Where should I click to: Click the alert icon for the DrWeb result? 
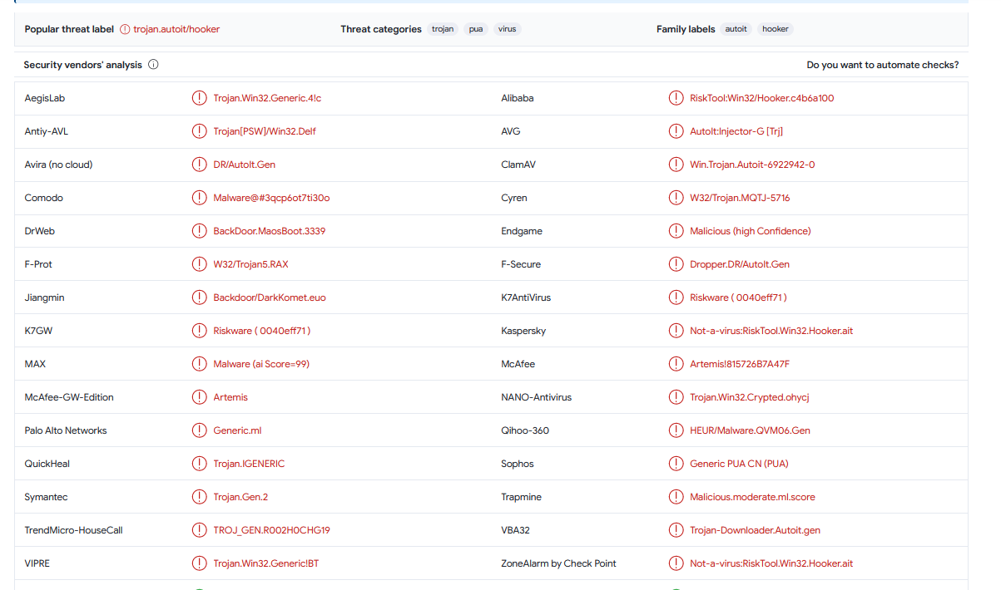199,231
